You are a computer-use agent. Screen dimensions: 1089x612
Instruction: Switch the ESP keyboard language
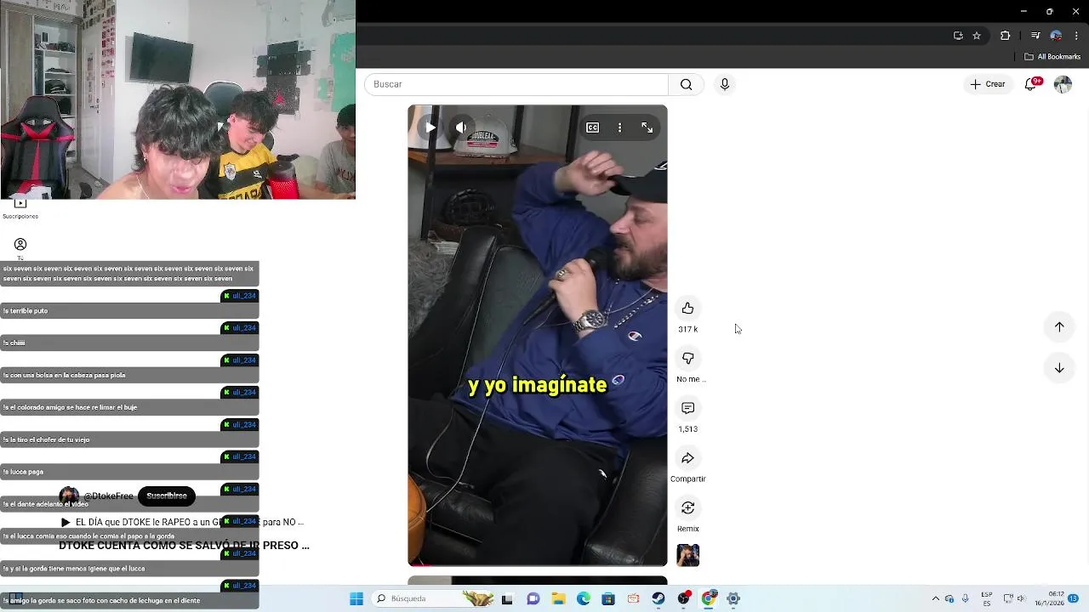click(987, 598)
